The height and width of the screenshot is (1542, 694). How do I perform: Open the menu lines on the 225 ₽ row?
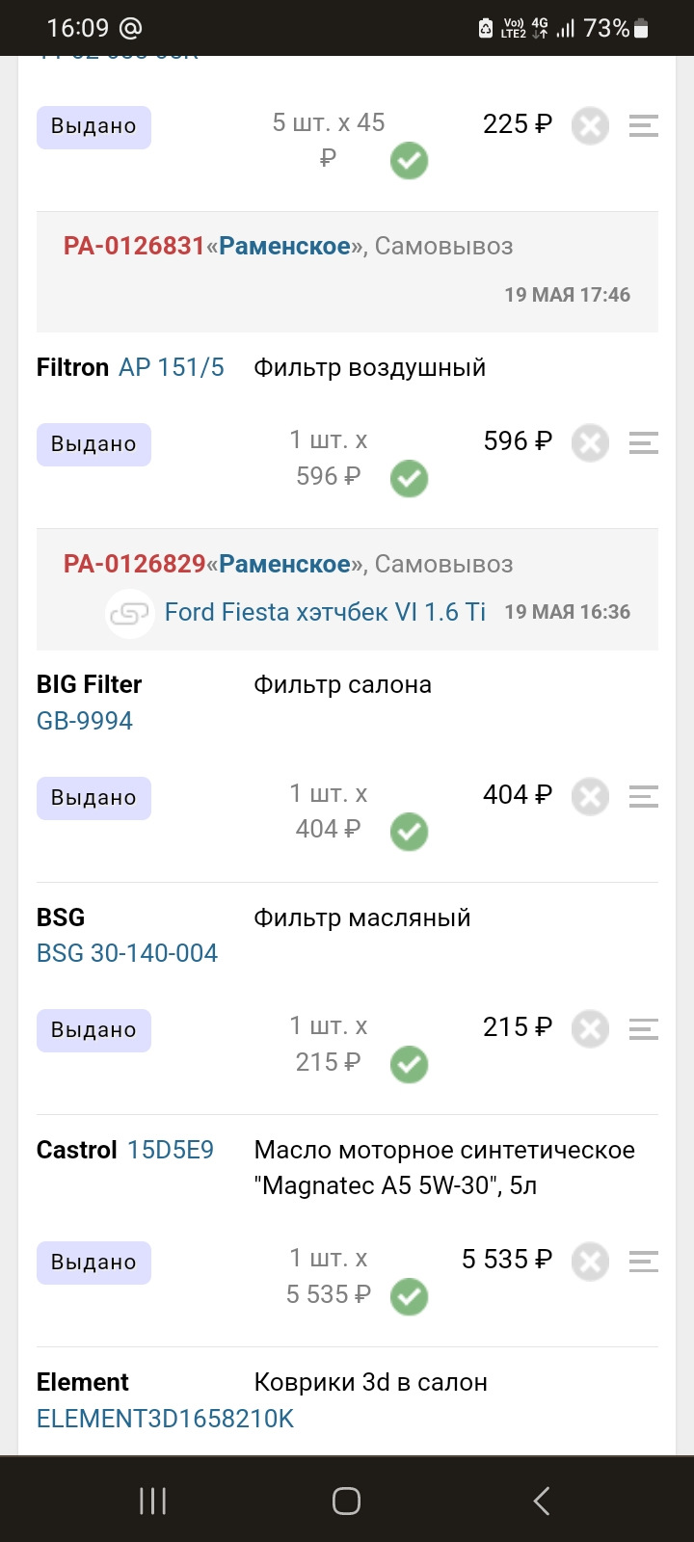click(643, 125)
